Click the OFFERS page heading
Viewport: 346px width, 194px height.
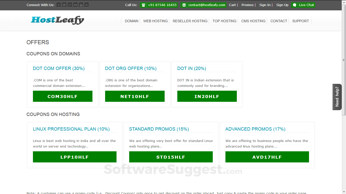38,42
